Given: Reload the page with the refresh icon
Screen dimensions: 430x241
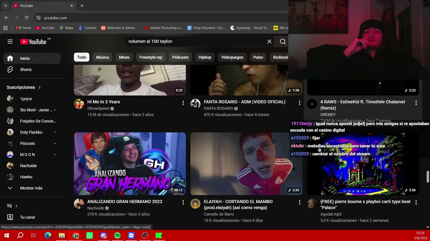Looking at the screenshot, I should (x=27, y=18).
